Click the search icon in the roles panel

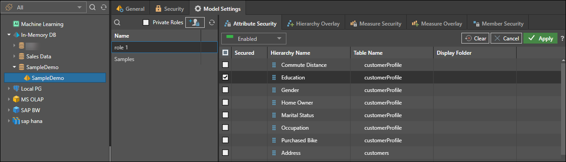point(117,22)
